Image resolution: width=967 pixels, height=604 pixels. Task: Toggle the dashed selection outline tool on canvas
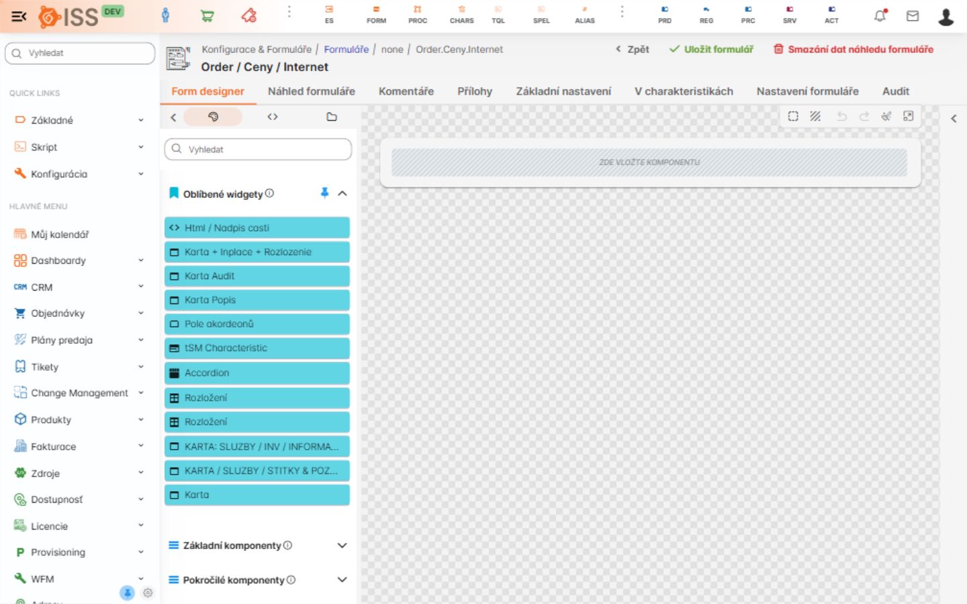pos(793,116)
